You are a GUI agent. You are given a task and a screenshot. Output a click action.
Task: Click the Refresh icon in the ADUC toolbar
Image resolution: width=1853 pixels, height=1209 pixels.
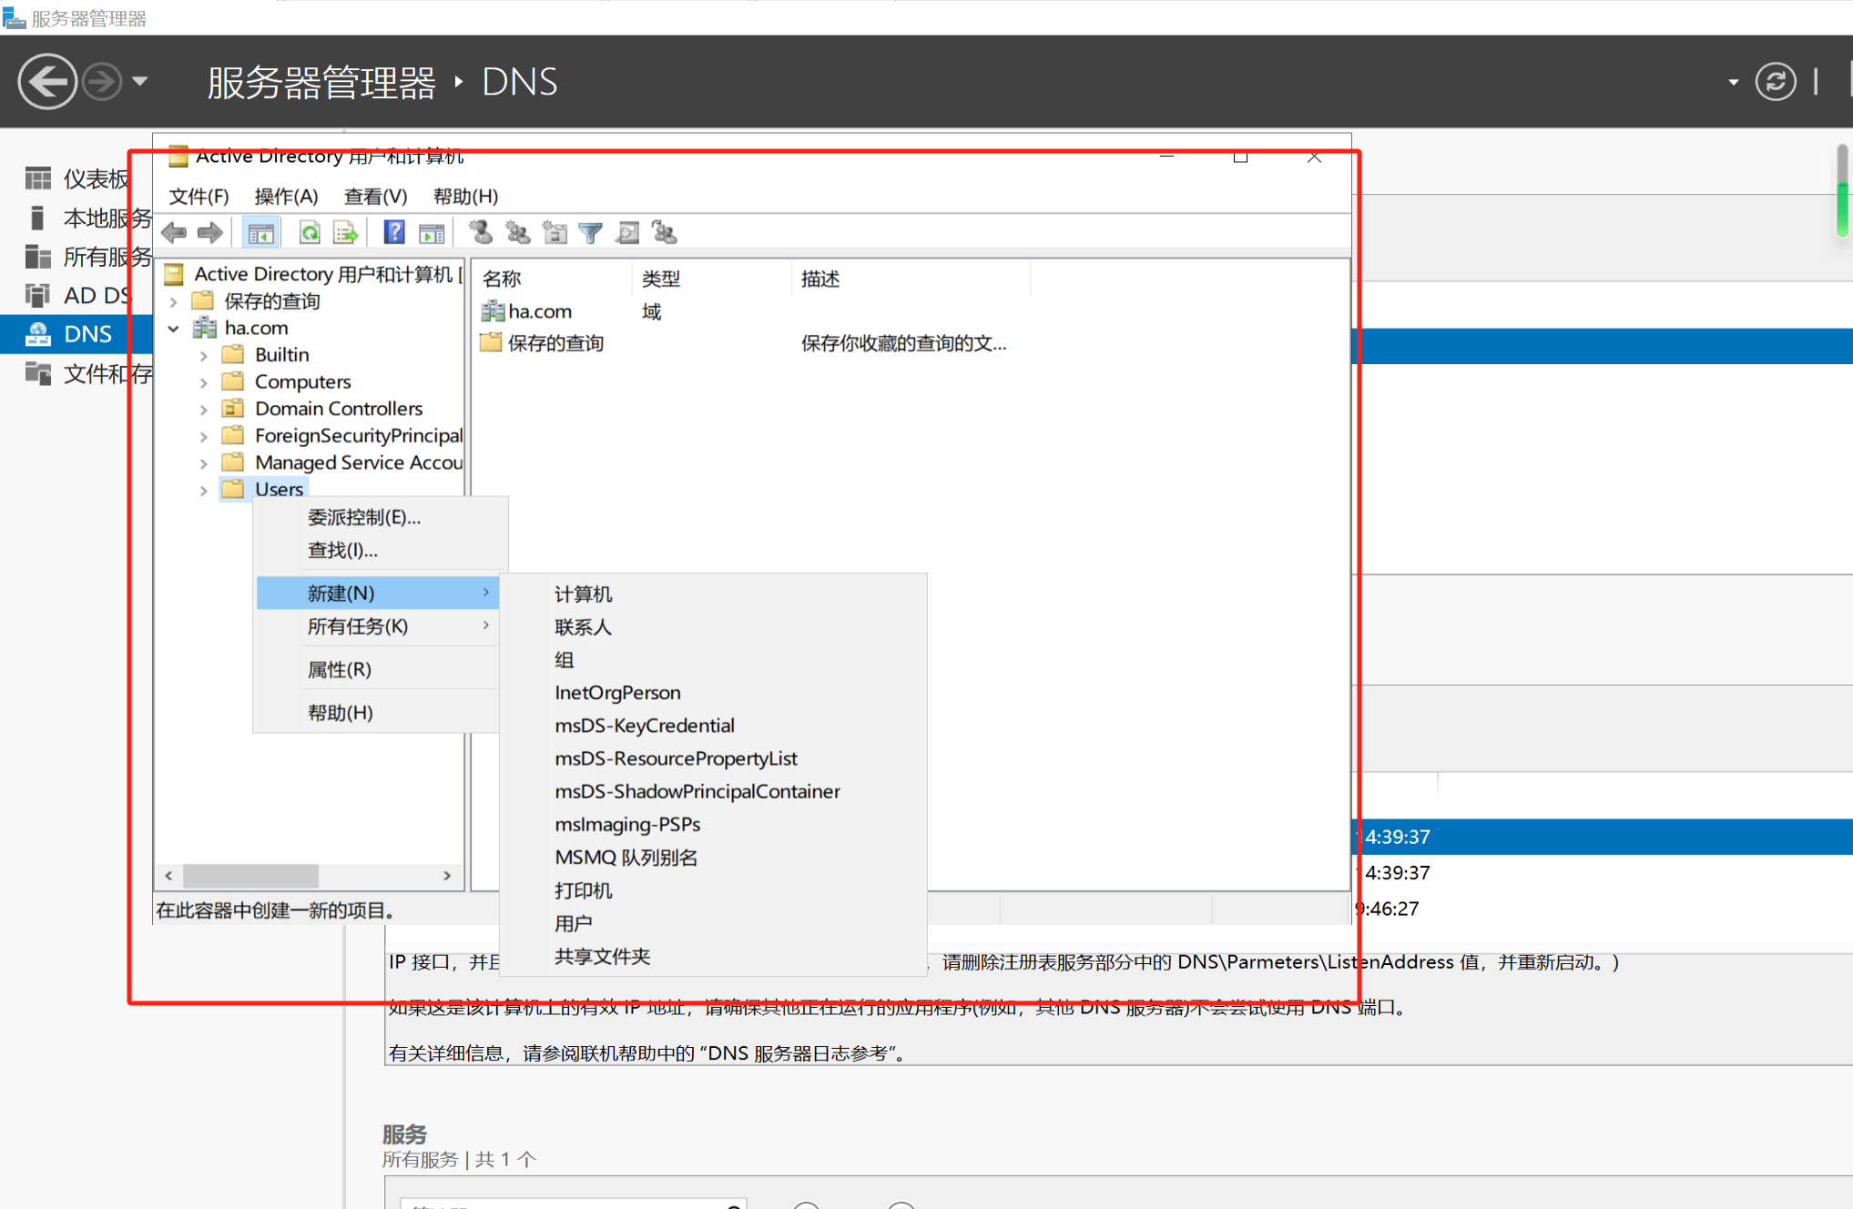(310, 233)
